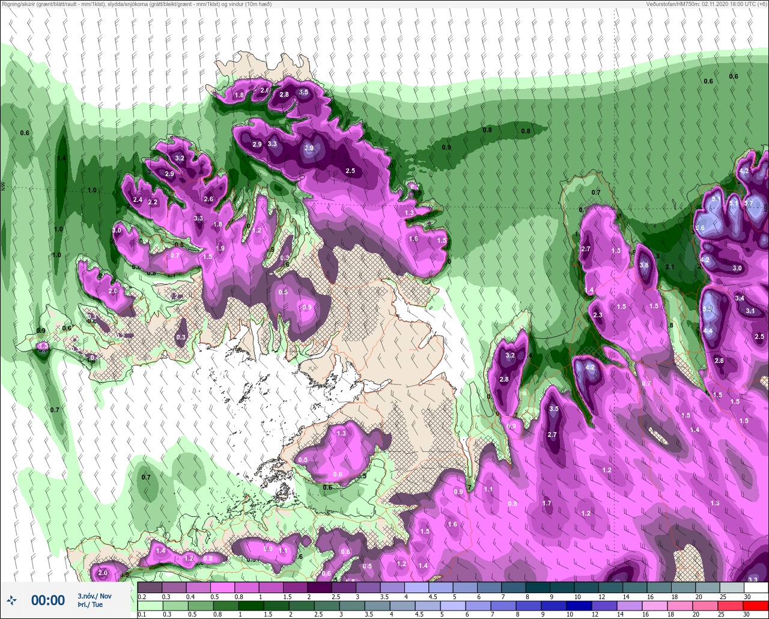Click the 2.3 precipitation value on map

[x=598, y=315]
